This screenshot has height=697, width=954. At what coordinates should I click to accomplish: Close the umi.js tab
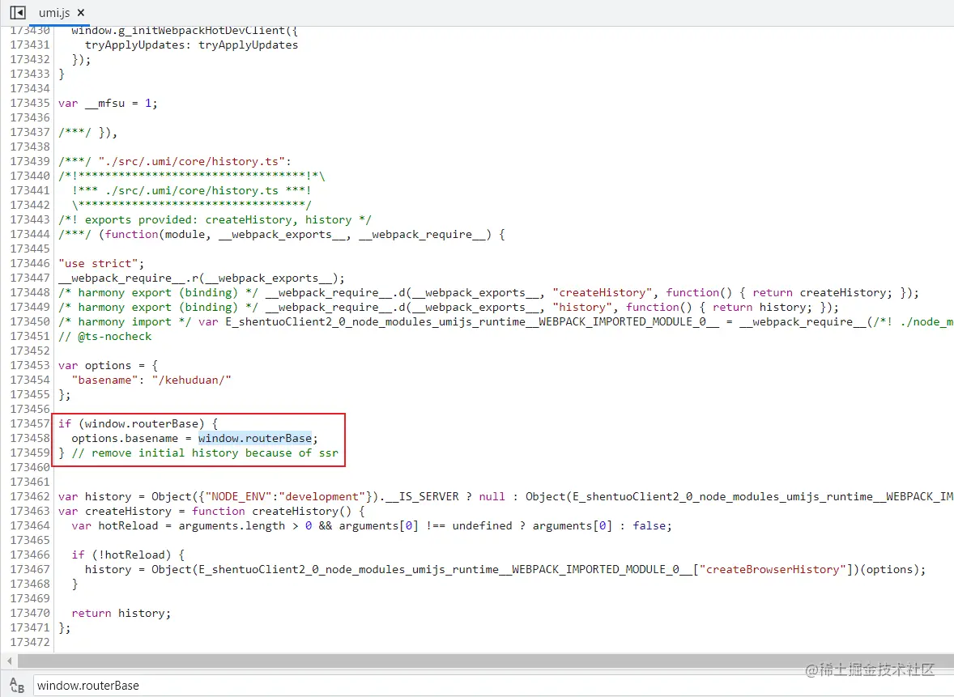81,13
